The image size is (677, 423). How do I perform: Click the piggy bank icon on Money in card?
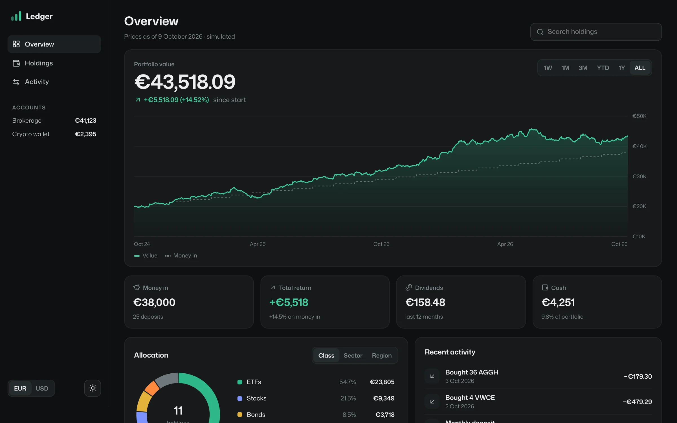[x=137, y=288]
